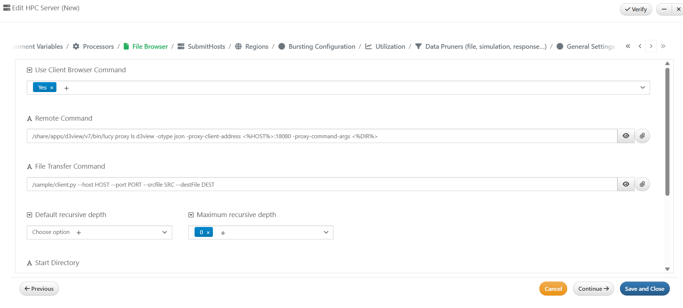Click the attach paperclip icon for File Transfer Command
Viewport: 683px width, 308px height.
642,184
